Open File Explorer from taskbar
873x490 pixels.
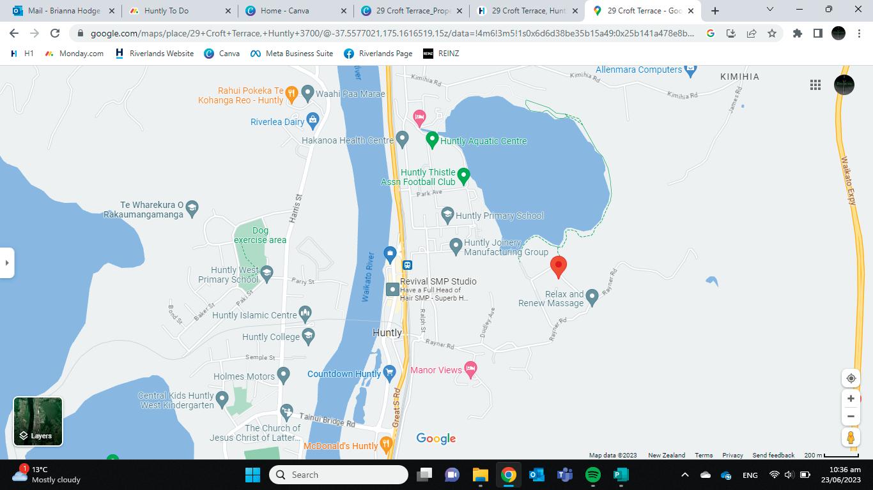pyautogui.click(x=480, y=475)
